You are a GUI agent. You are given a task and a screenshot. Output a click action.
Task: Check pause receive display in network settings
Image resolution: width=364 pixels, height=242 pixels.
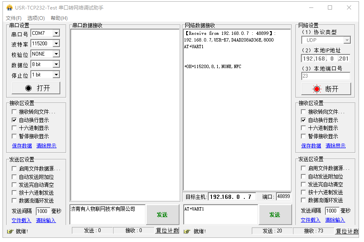point(304,136)
